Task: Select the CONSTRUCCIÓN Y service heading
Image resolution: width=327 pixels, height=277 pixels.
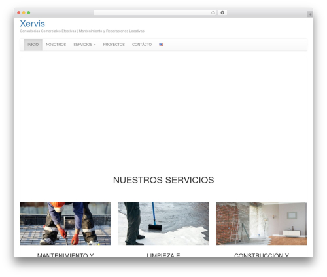Action: tap(262, 255)
